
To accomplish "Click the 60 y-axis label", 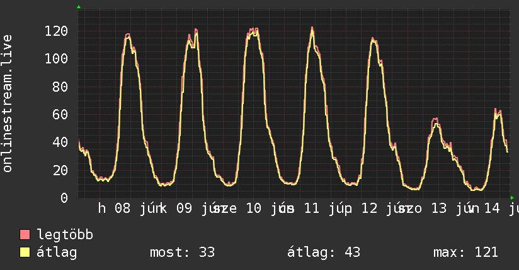I will coord(60,115).
